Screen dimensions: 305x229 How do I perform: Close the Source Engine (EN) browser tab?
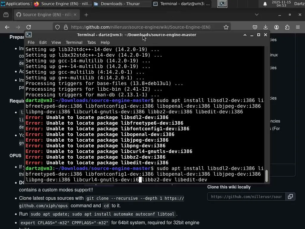(75, 15)
